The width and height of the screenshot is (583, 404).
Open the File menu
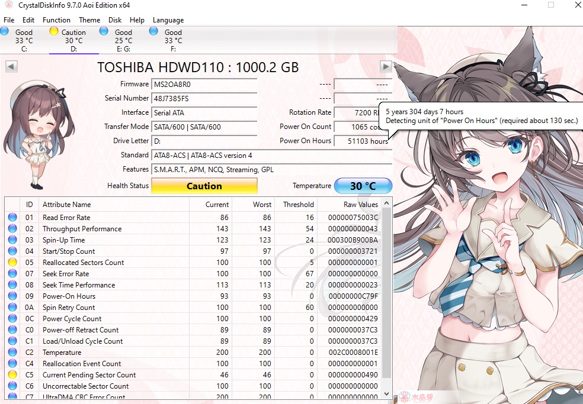point(9,20)
